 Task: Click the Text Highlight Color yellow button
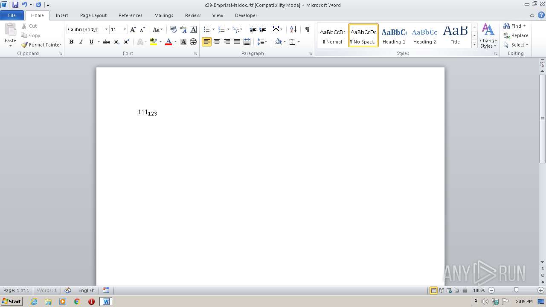pyautogui.click(x=154, y=42)
